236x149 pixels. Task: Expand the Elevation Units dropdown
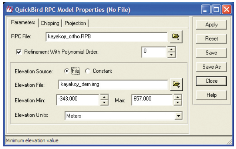pos(179,115)
